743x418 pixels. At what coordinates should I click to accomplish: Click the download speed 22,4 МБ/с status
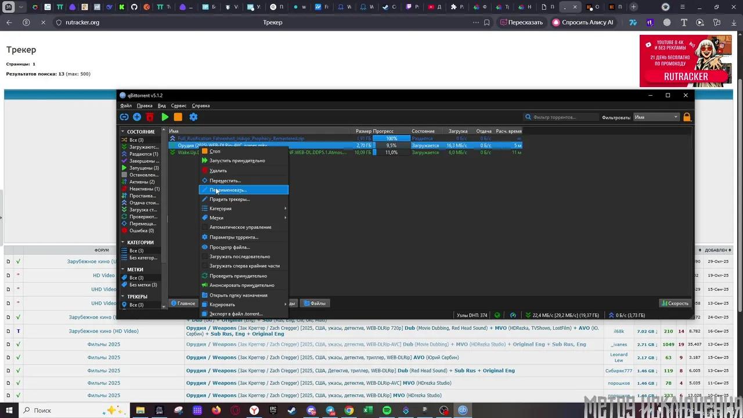[562, 315]
